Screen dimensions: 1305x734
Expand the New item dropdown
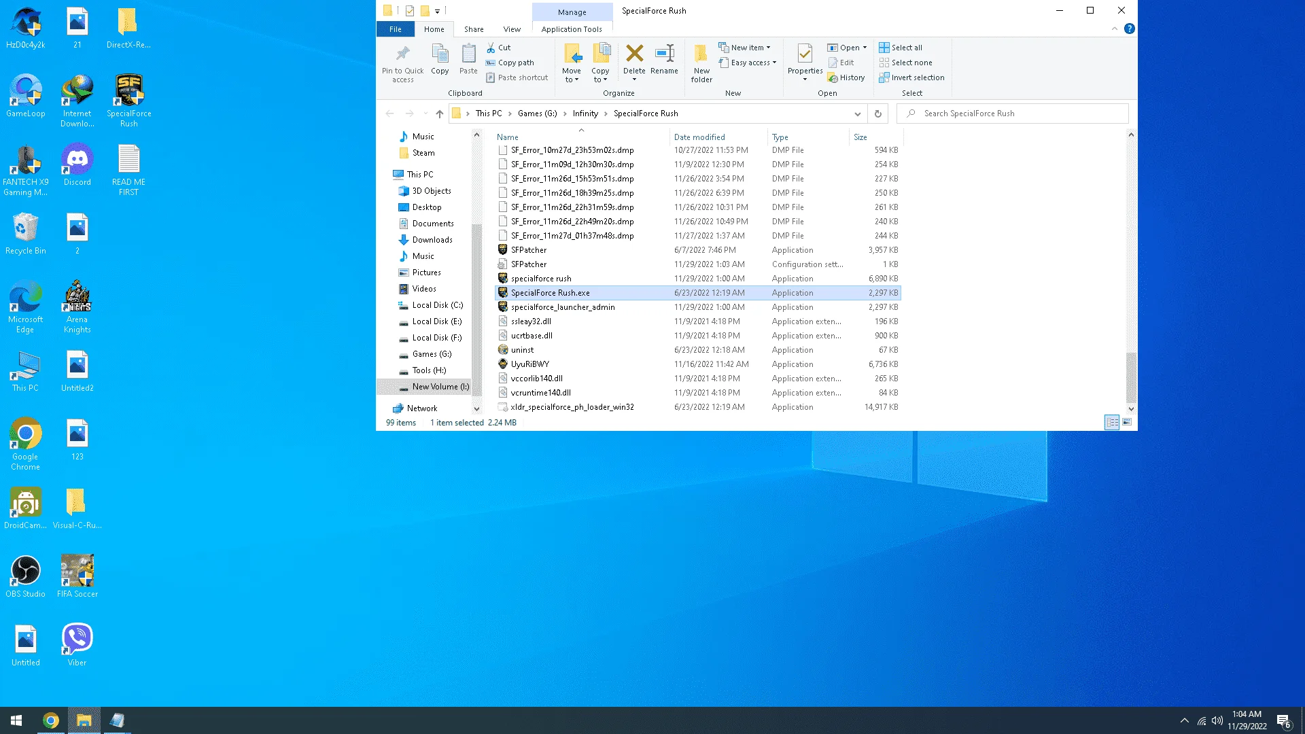(744, 48)
